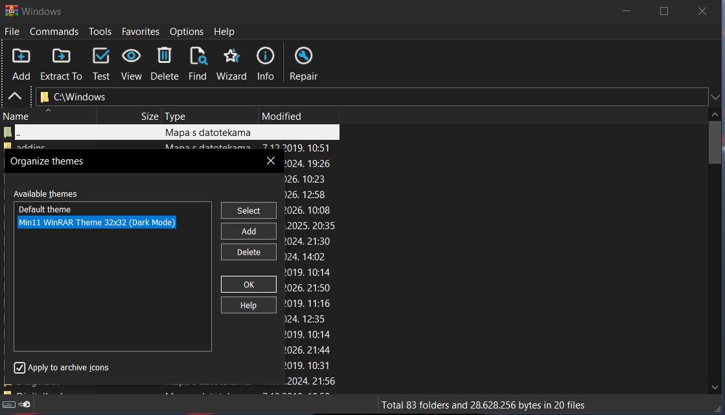Expand the address bar path dropdown

pyautogui.click(x=715, y=97)
